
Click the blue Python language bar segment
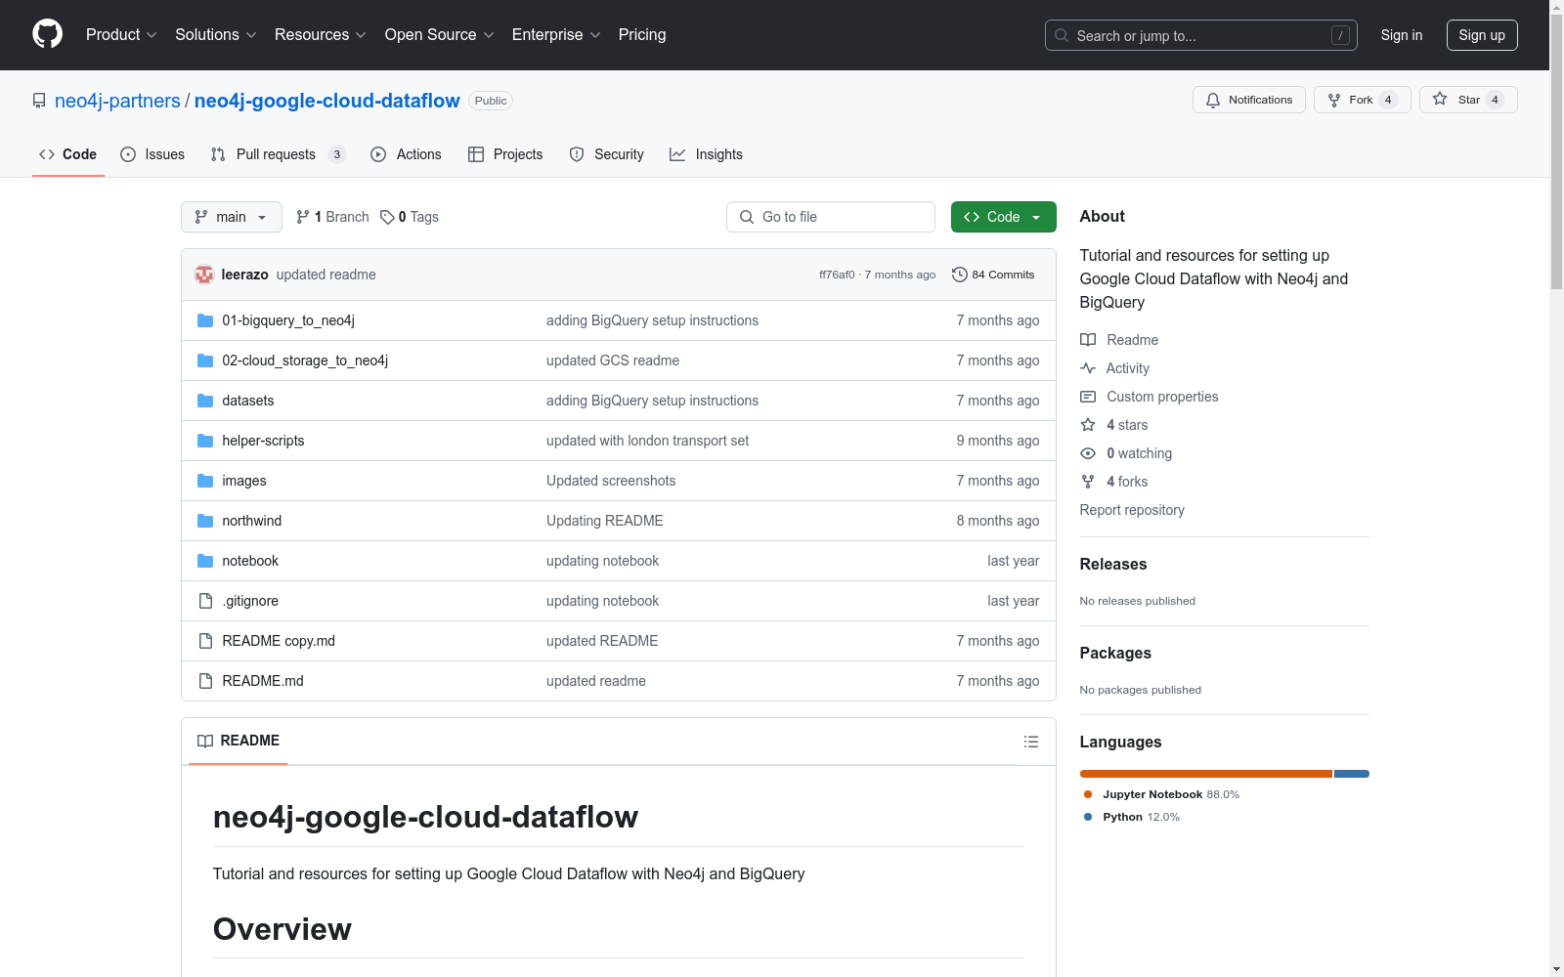pyautogui.click(x=1352, y=774)
